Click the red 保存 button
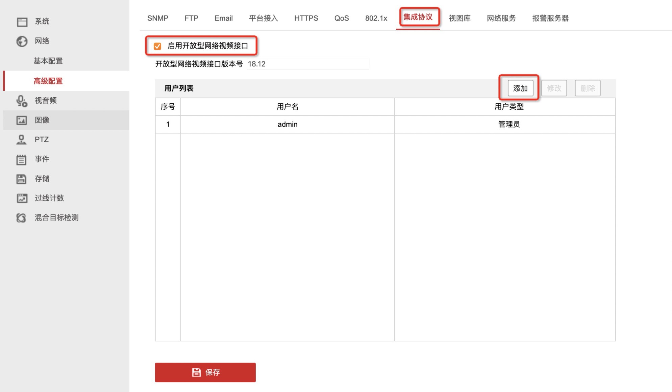Screen dimensions: 672x392 coord(205,372)
